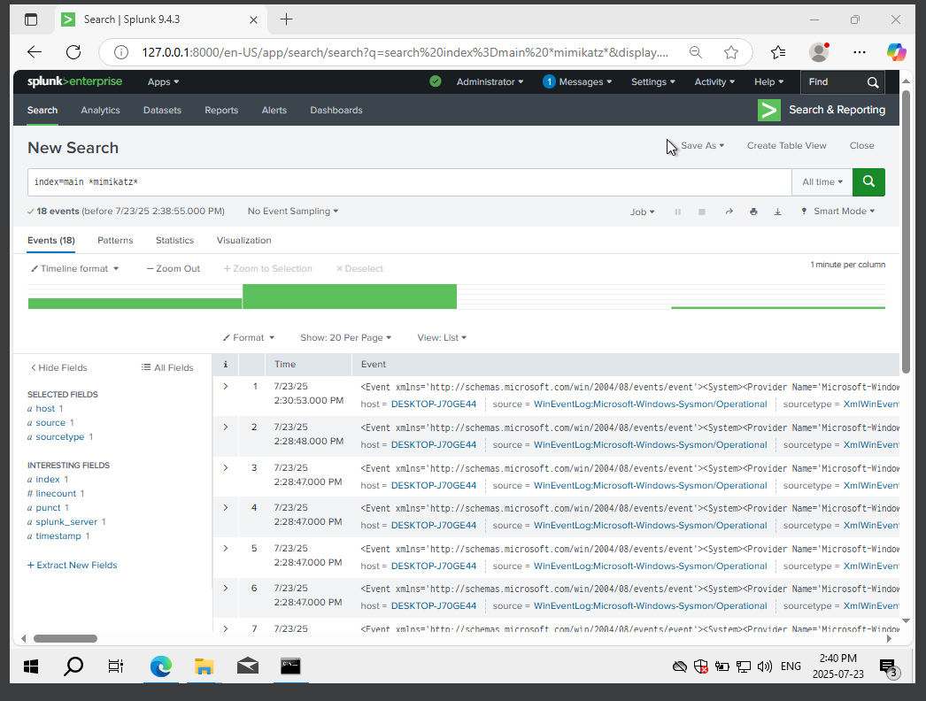Stop the search job
926x701 pixels.
coord(702,212)
